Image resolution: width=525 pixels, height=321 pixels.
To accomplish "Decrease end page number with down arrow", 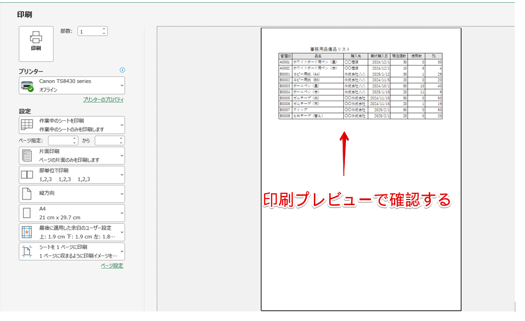I will [121, 143].
